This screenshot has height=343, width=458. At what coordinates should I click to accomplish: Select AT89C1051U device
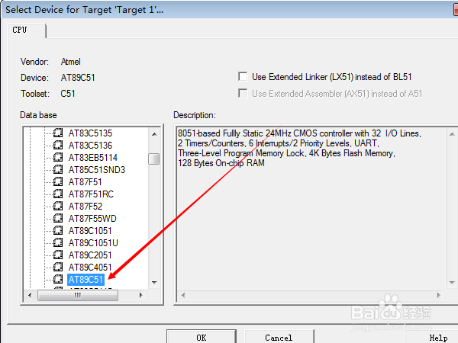click(93, 243)
